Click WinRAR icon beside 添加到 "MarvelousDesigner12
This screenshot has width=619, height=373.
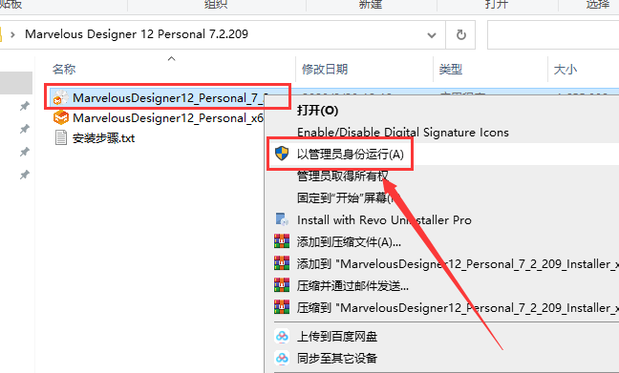click(x=282, y=263)
